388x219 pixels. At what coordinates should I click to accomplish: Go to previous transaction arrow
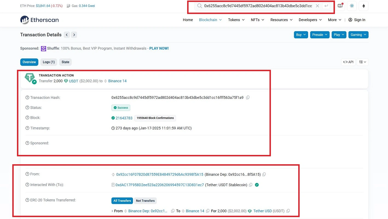pos(67,35)
